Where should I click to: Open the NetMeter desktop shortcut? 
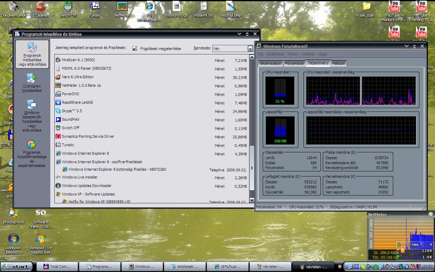coord(122,9)
